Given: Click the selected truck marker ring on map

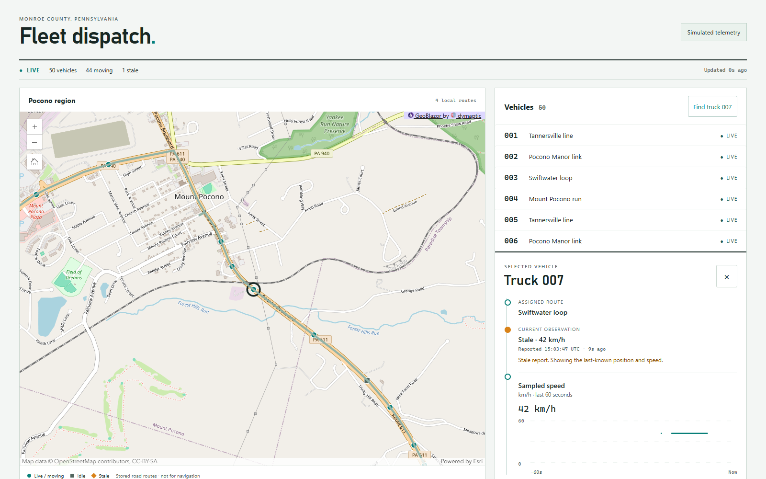Looking at the screenshot, I should pos(253,289).
